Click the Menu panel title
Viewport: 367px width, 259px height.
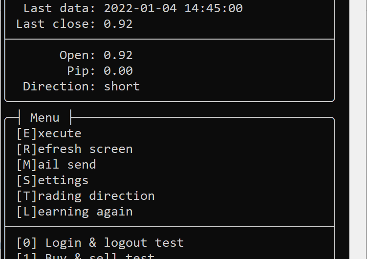click(44, 117)
